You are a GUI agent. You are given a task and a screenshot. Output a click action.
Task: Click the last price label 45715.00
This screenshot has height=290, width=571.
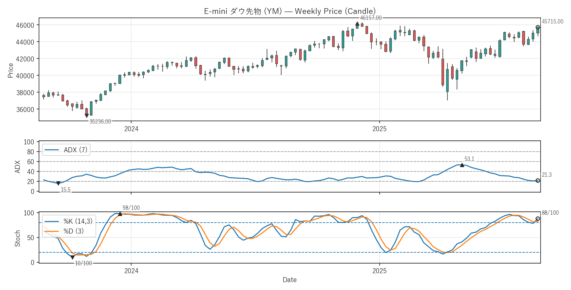552,21
